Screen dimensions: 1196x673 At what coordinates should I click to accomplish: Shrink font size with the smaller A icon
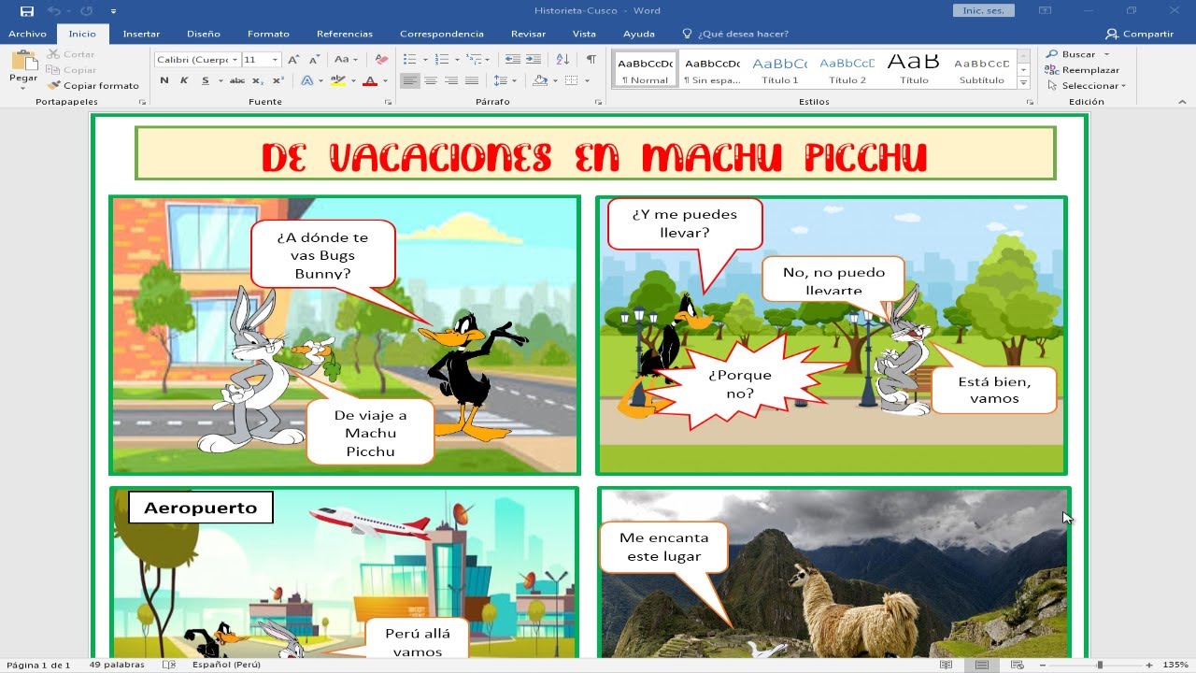click(x=313, y=59)
